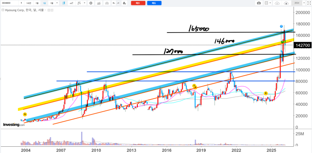Expand the time interval dropdown arrow
The width and height of the screenshot is (312, 153).
57,3
